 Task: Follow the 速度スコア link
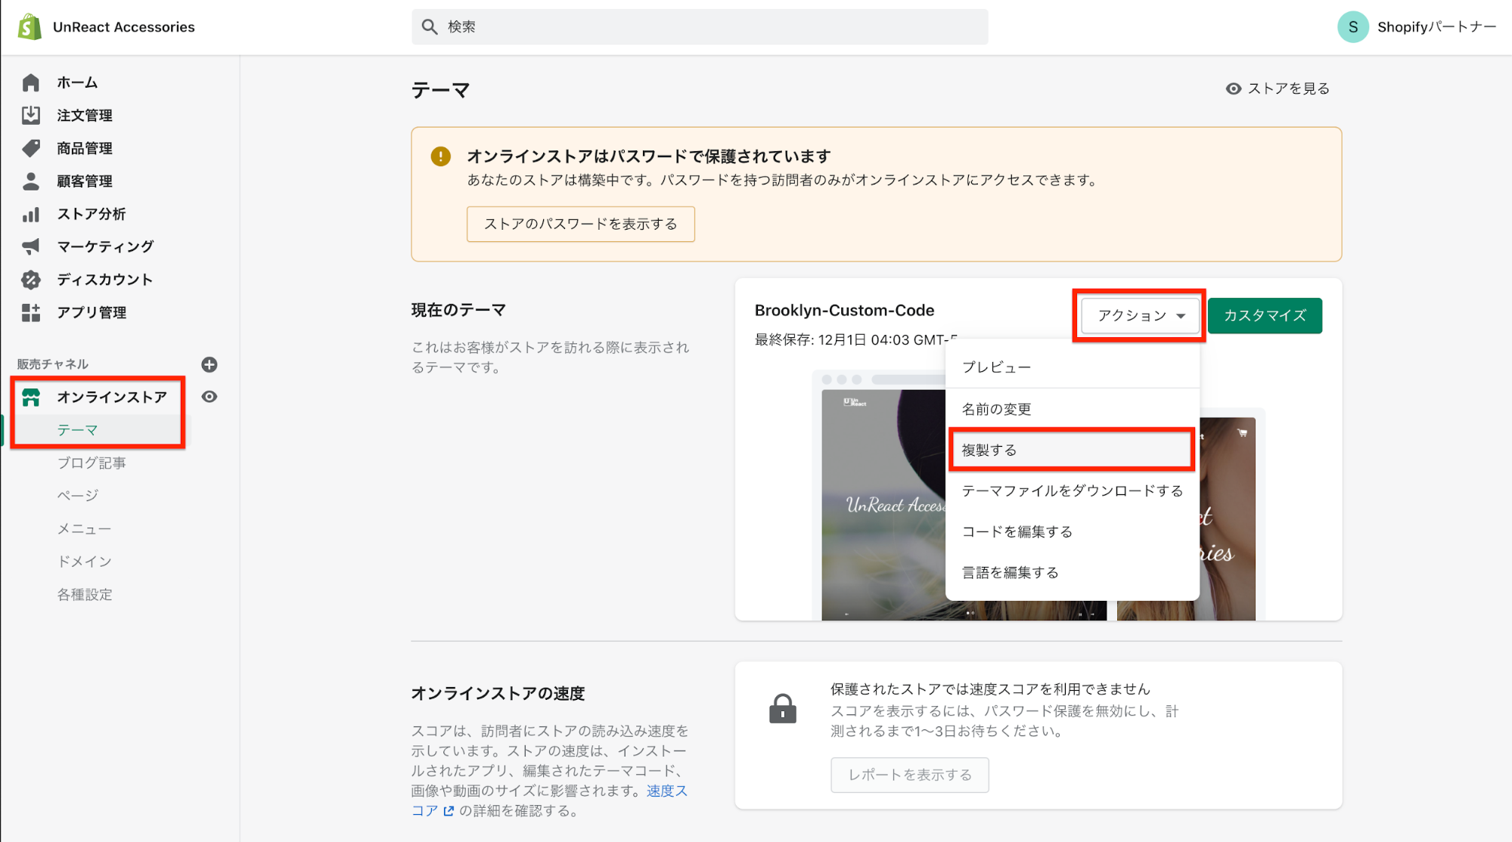666,791
